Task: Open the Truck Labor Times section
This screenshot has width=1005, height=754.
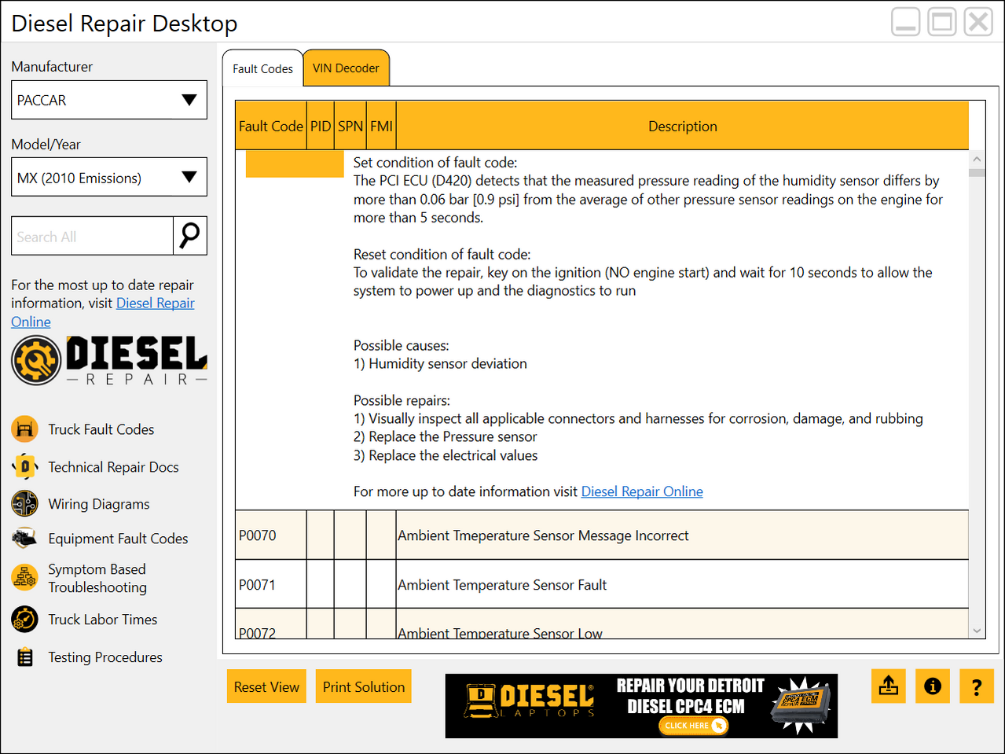Action: click(x=24, y=619)
